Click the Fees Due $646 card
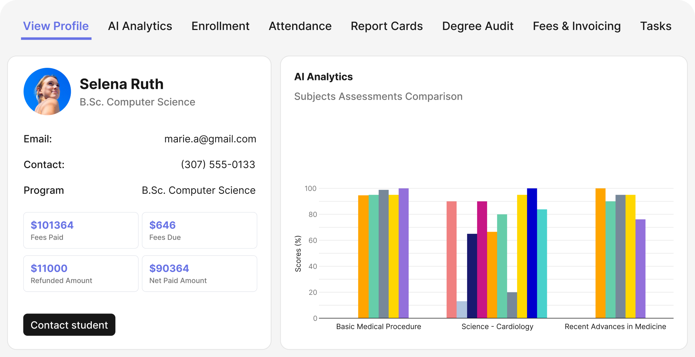This screenshot has width=695, height=357. (200, 230)
